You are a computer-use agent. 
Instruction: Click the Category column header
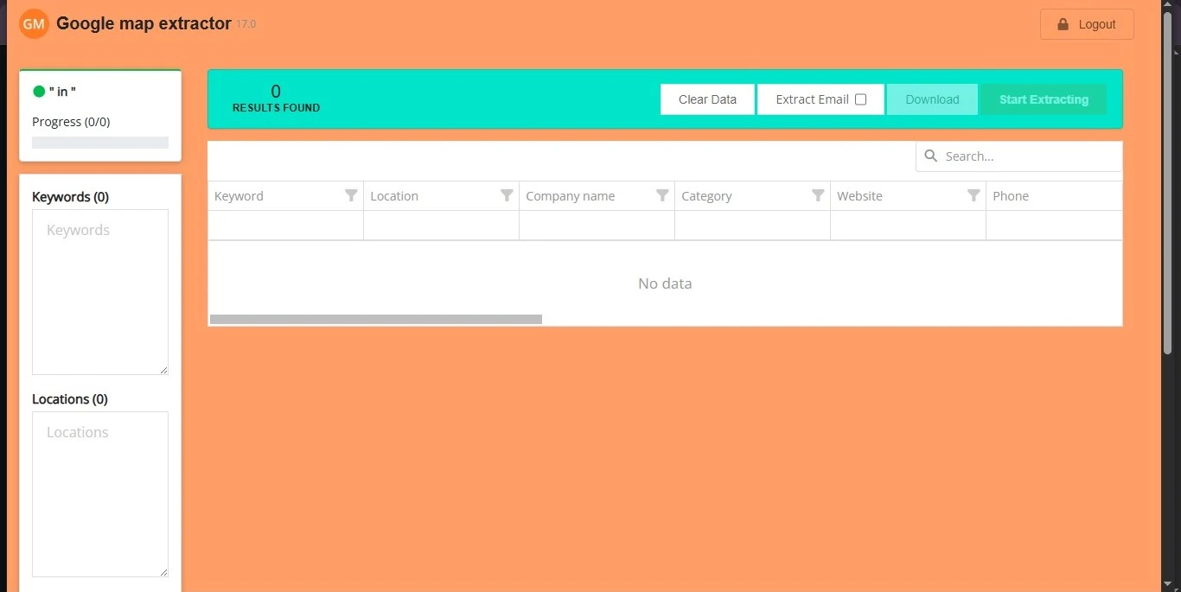[752, 196]
